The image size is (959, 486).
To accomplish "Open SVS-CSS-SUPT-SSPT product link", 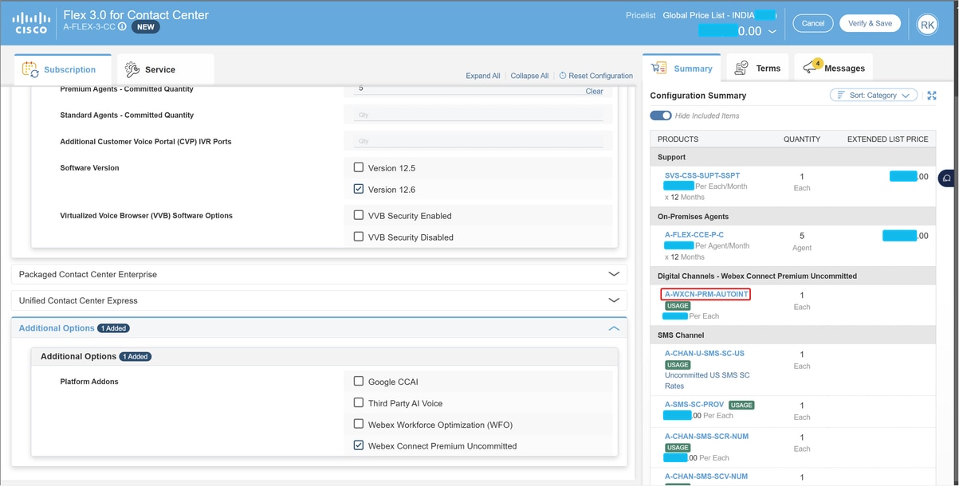I will coord(702,175).
